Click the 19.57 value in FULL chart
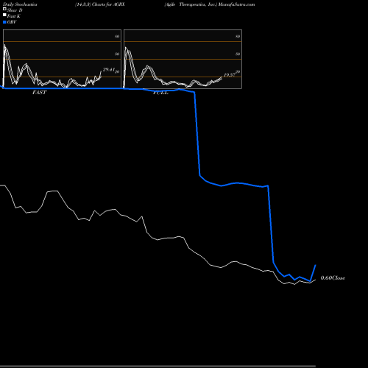This screenshot has width=368, height=368. (230, 75)
